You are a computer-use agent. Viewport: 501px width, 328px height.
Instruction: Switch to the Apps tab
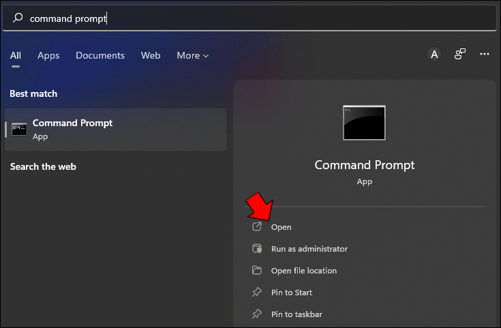tap(48, 55)
